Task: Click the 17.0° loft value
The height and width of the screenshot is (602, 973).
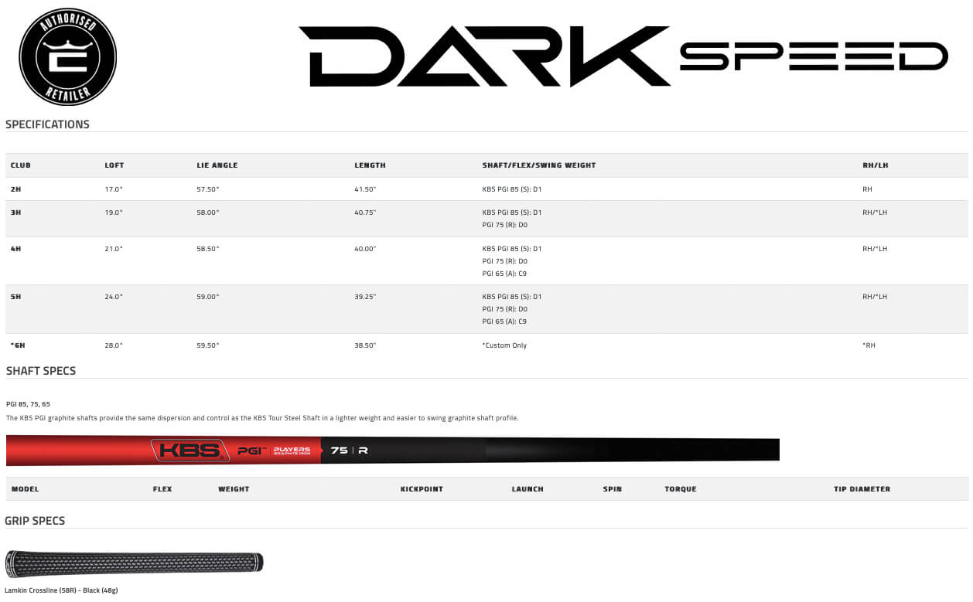Action: click(x=114, y=189)
